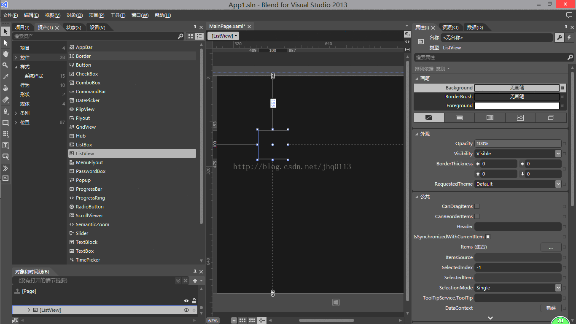Viewport: 576px width, 324px height.
Task: Toggle IsSynchronizedWithCurrentItem checkbox
Action: tap(488, 237)
